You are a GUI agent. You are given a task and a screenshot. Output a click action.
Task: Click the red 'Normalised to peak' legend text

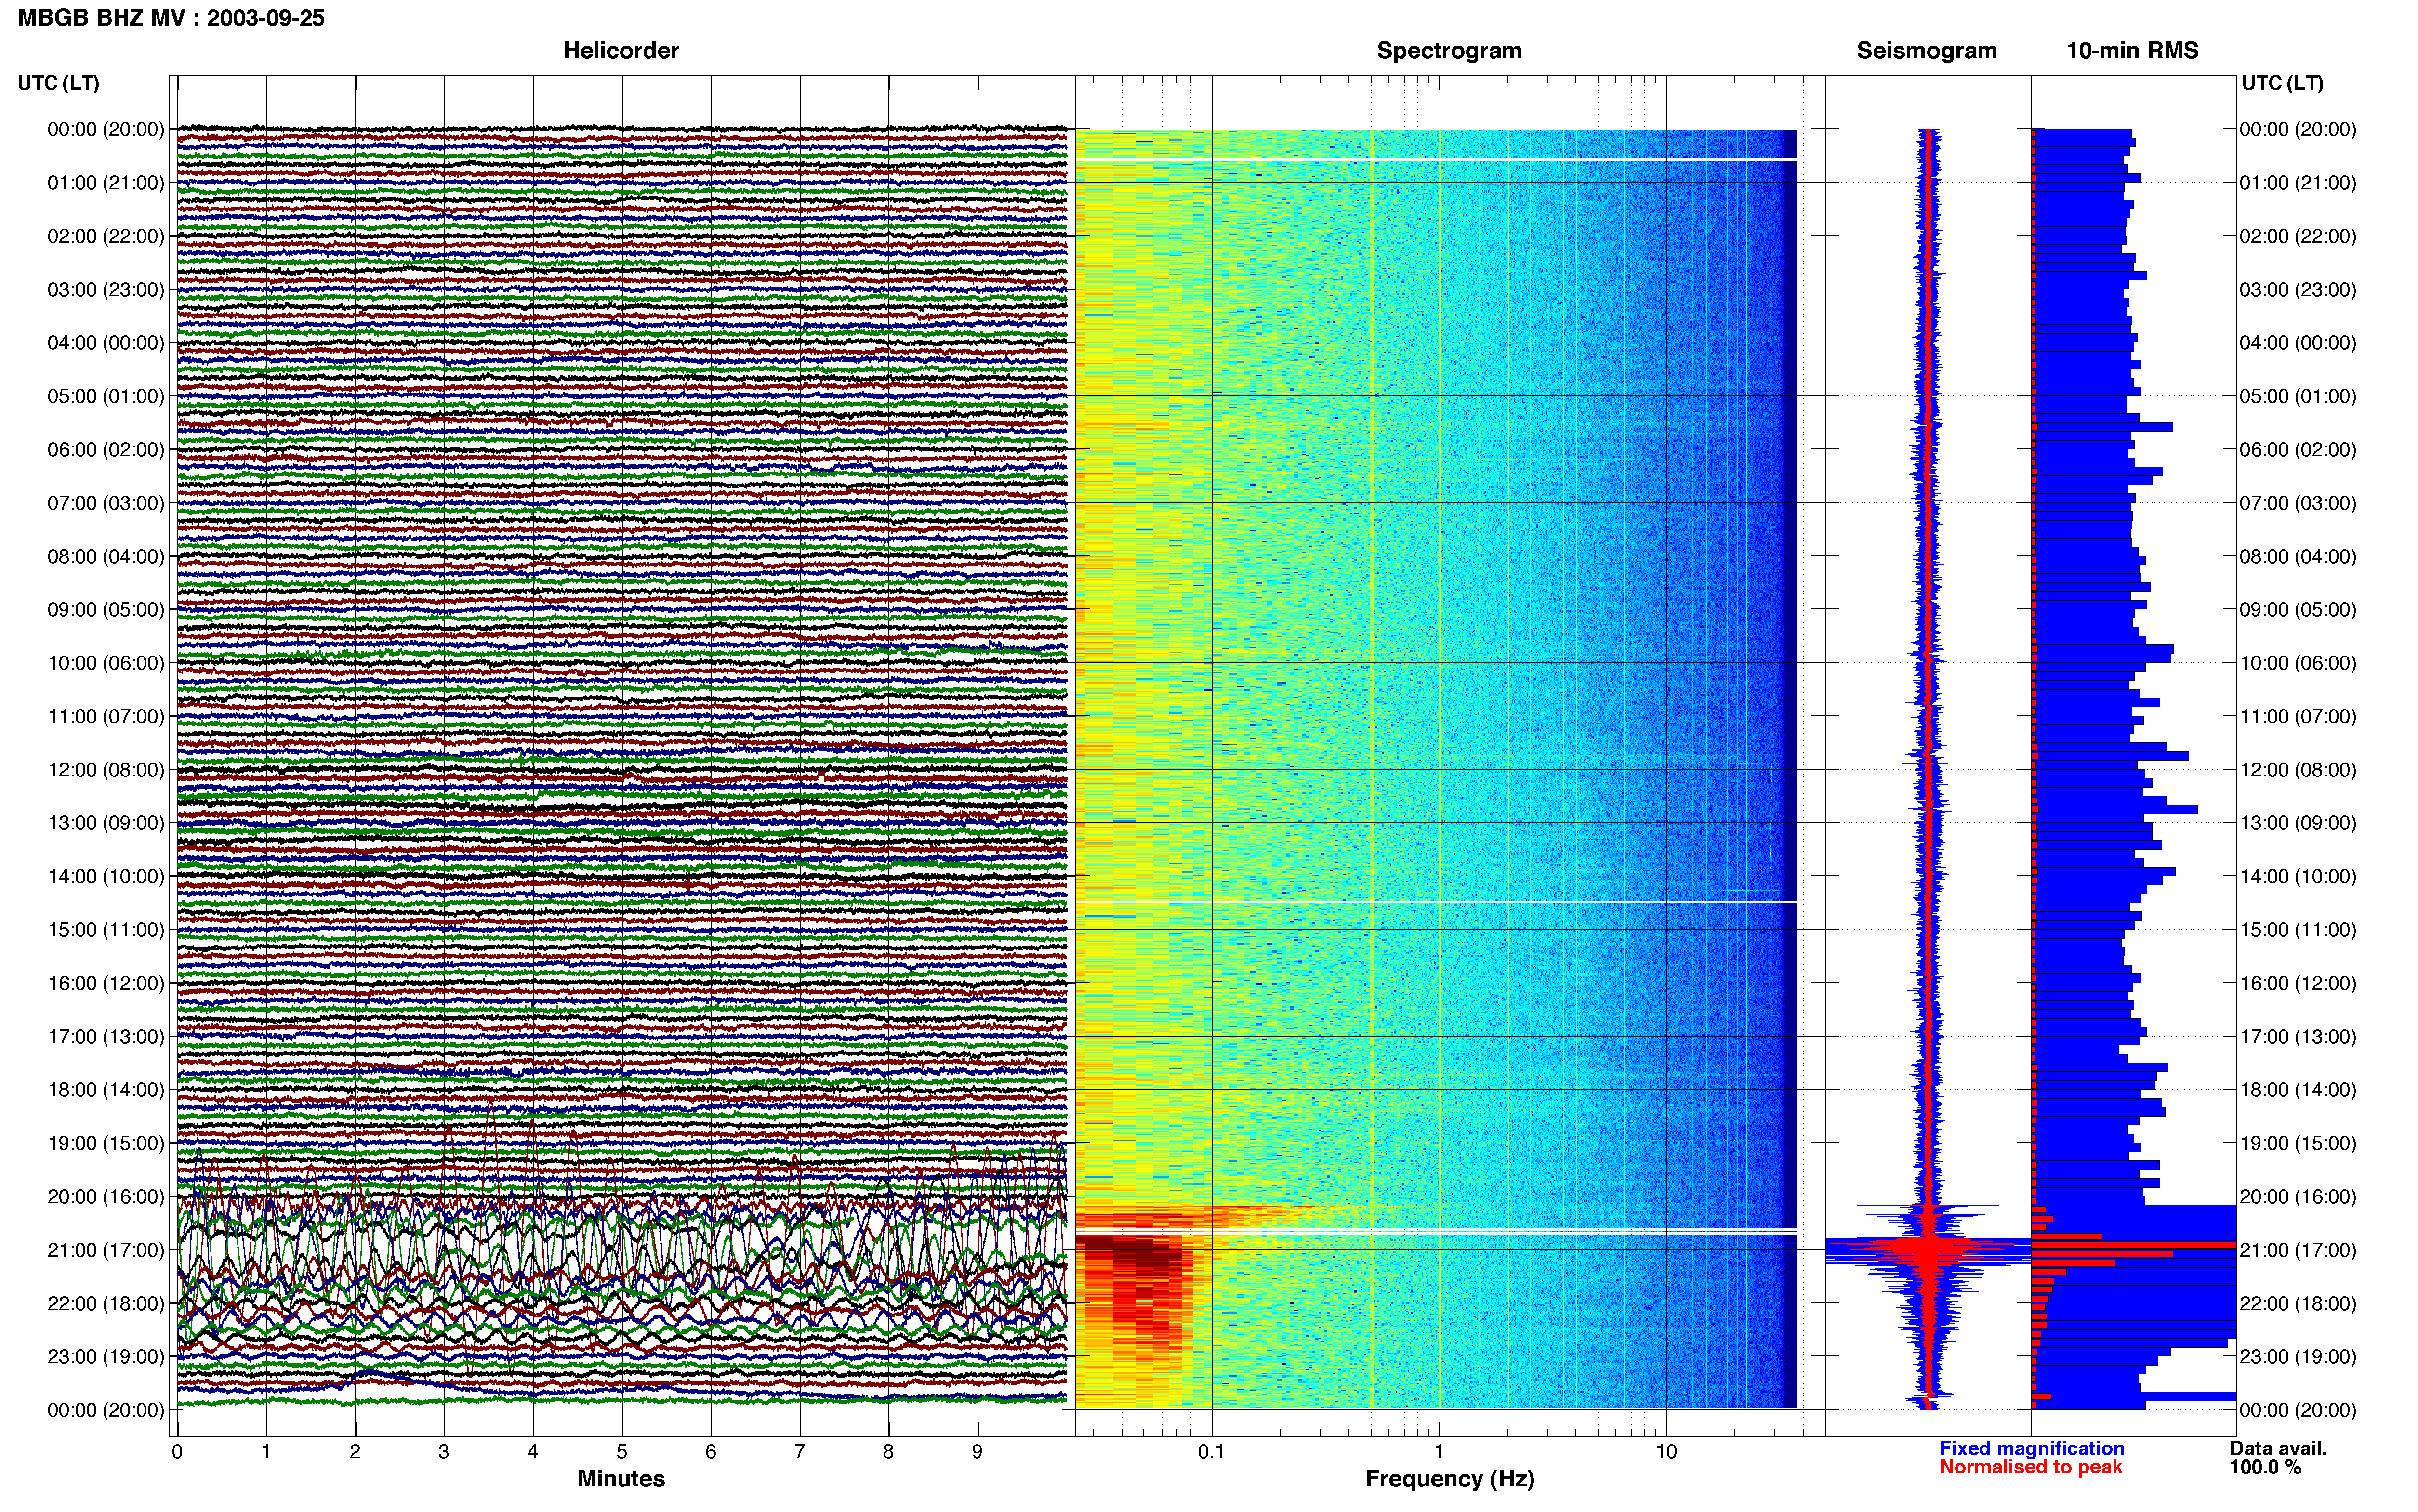tap(2030, 1467)
